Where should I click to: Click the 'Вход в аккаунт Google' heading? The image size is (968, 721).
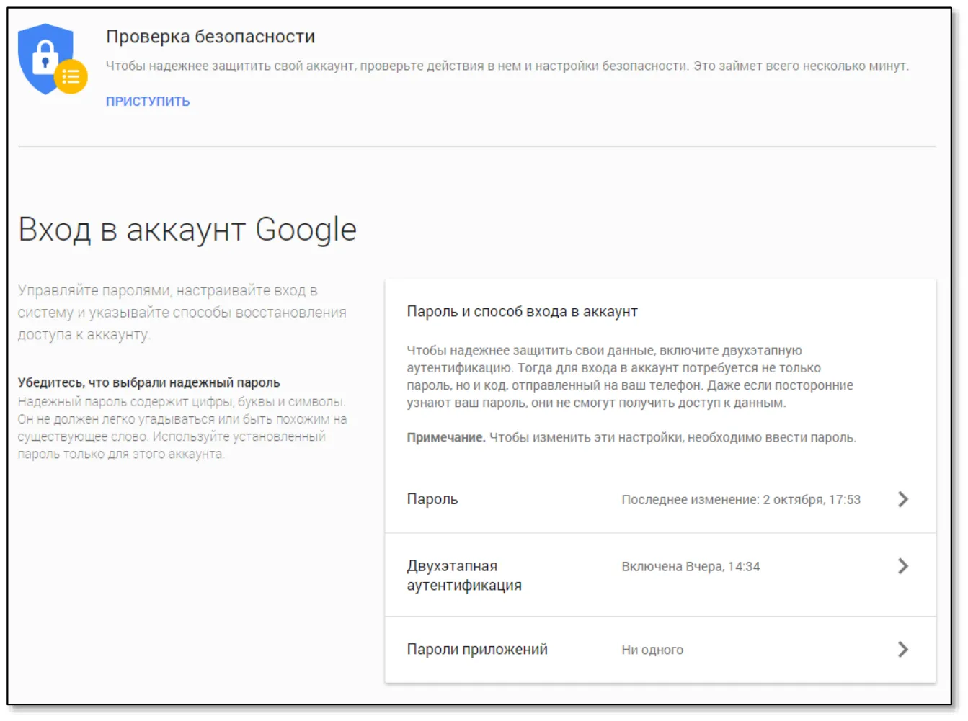pos(187,230)
